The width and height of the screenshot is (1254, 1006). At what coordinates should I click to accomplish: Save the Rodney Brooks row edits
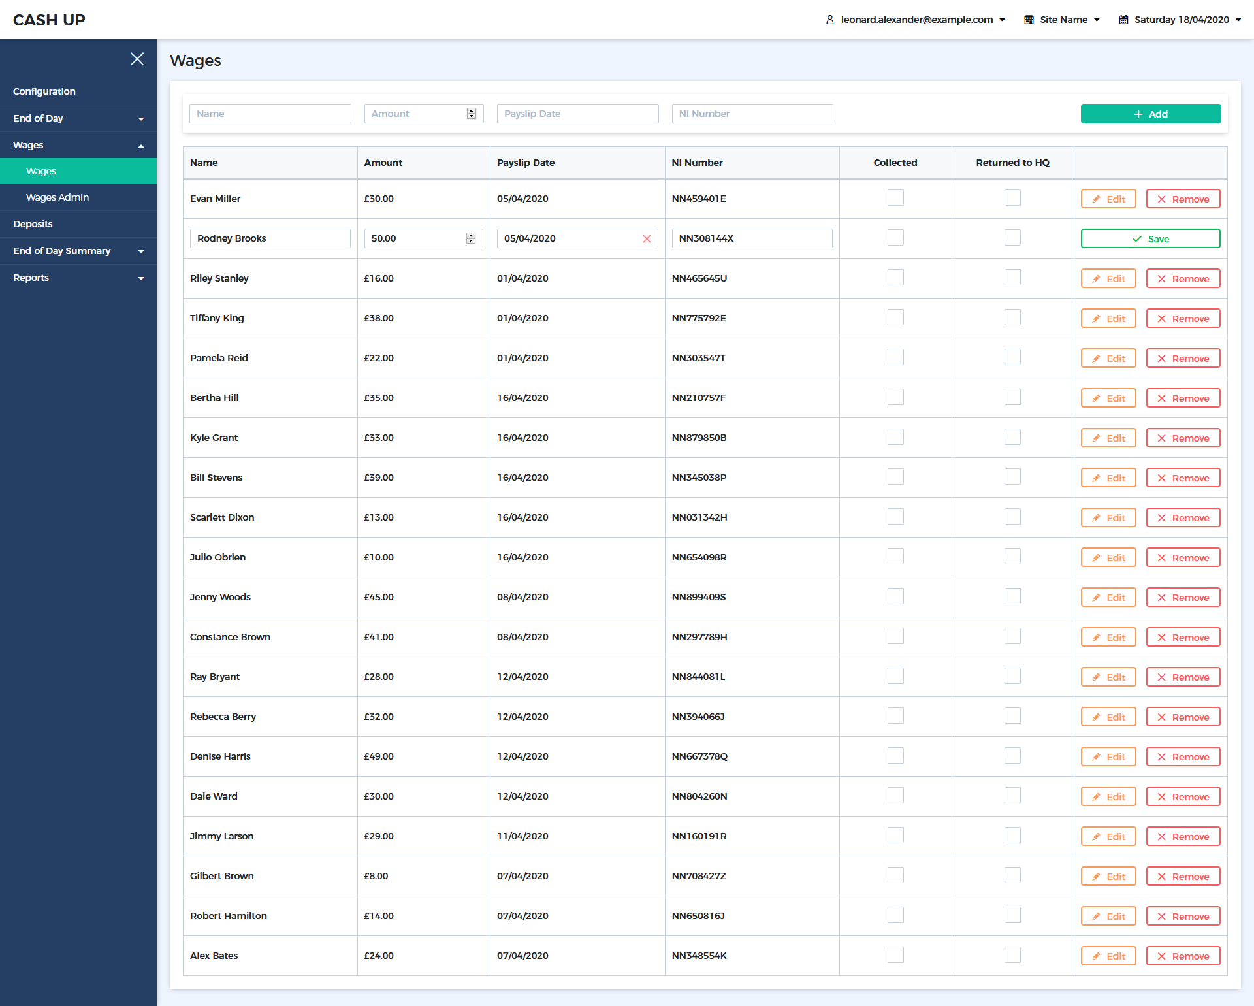point(1150,239)
